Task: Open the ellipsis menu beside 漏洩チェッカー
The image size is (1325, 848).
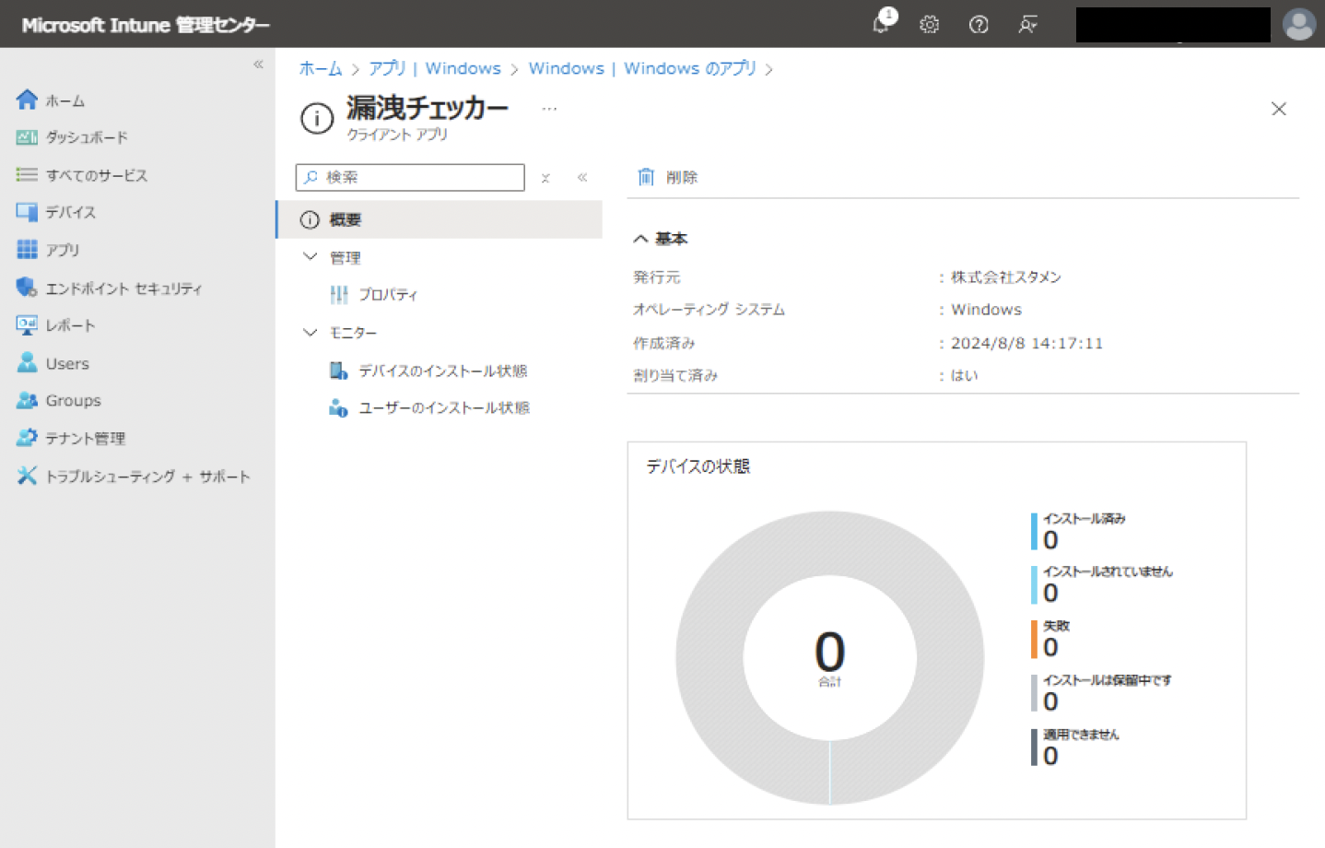Action: (x=549, y=109)
